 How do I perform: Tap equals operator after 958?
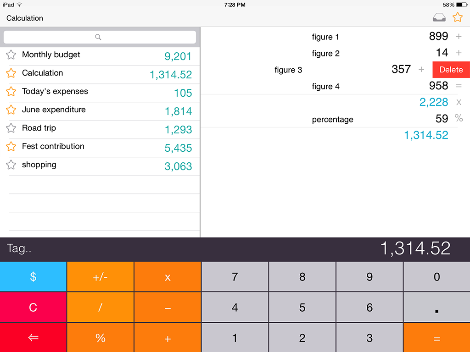click(x=459, y=86)
